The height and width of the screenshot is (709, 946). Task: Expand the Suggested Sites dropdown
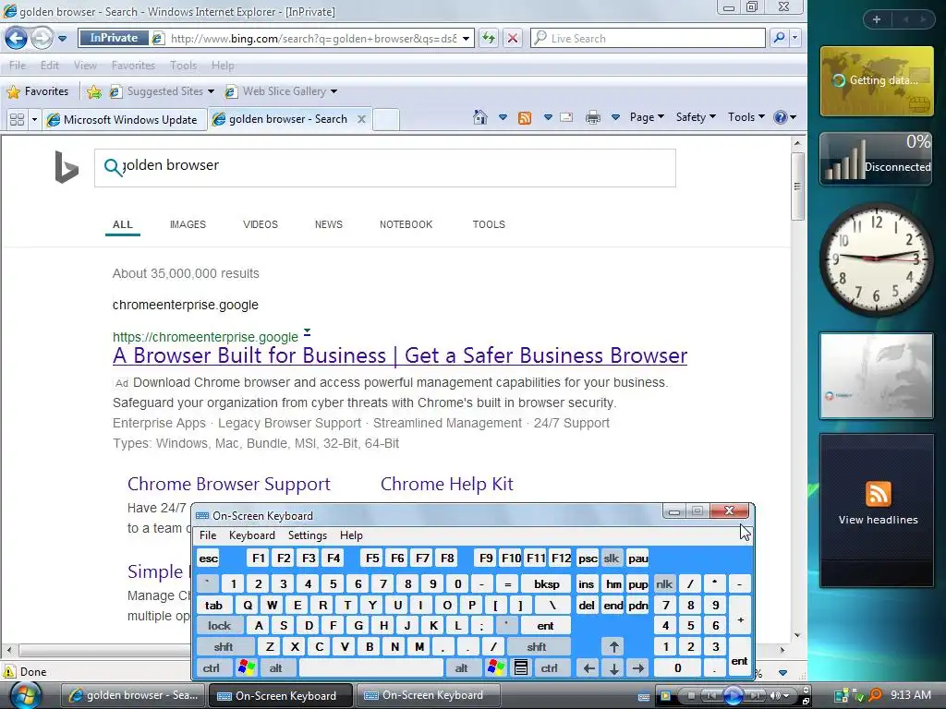tap(211, 91)
